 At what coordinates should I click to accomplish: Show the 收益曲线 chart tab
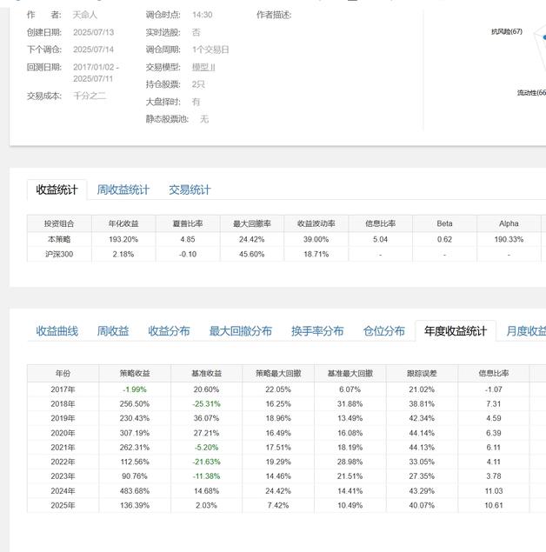click(57, 331)
